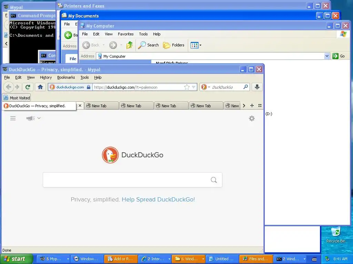Click Back arrow in My Documents window
The image size is (353, 264).
click(68, 35)
